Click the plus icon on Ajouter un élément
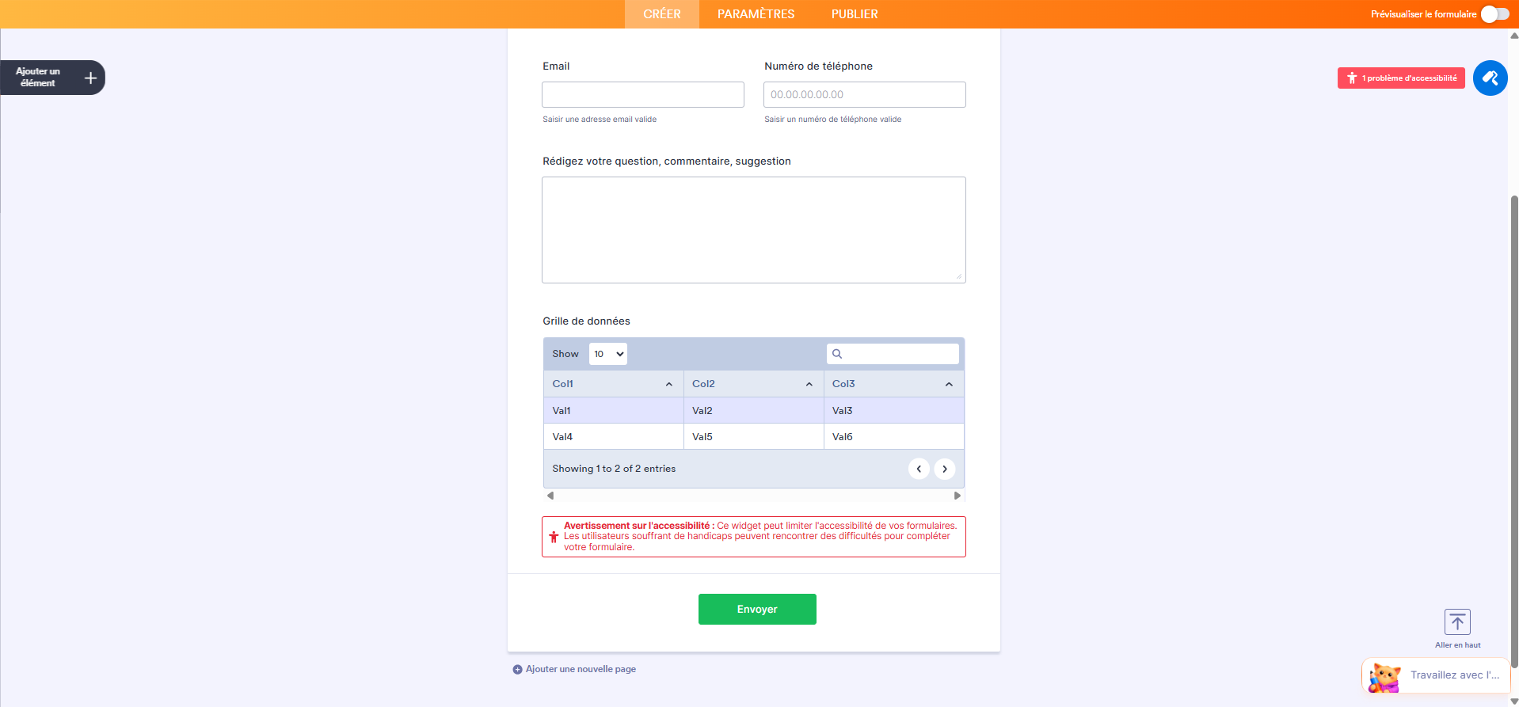 click(x=89, y=78)
